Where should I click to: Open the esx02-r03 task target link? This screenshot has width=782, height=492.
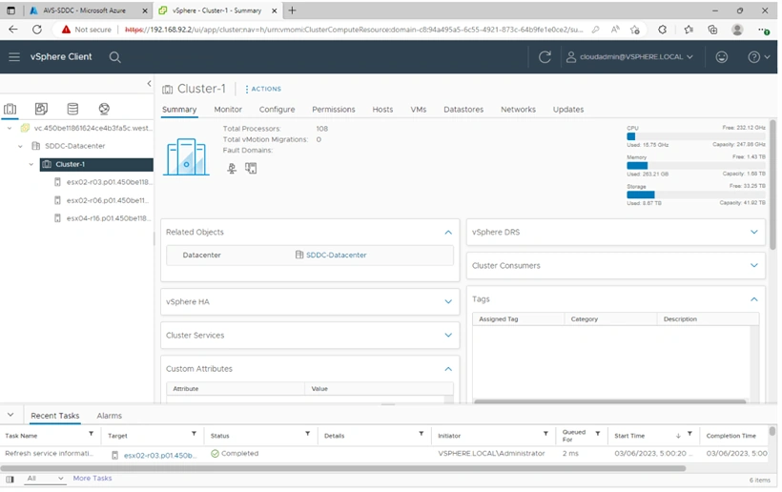[159, 455]
